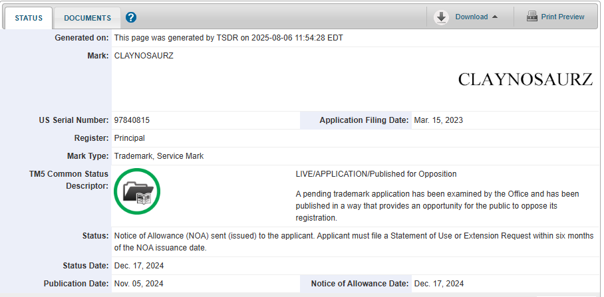This screenshot has width=604, height=297.
Task: Click the green TM5 status folder icon
Action: click(137, 191)
